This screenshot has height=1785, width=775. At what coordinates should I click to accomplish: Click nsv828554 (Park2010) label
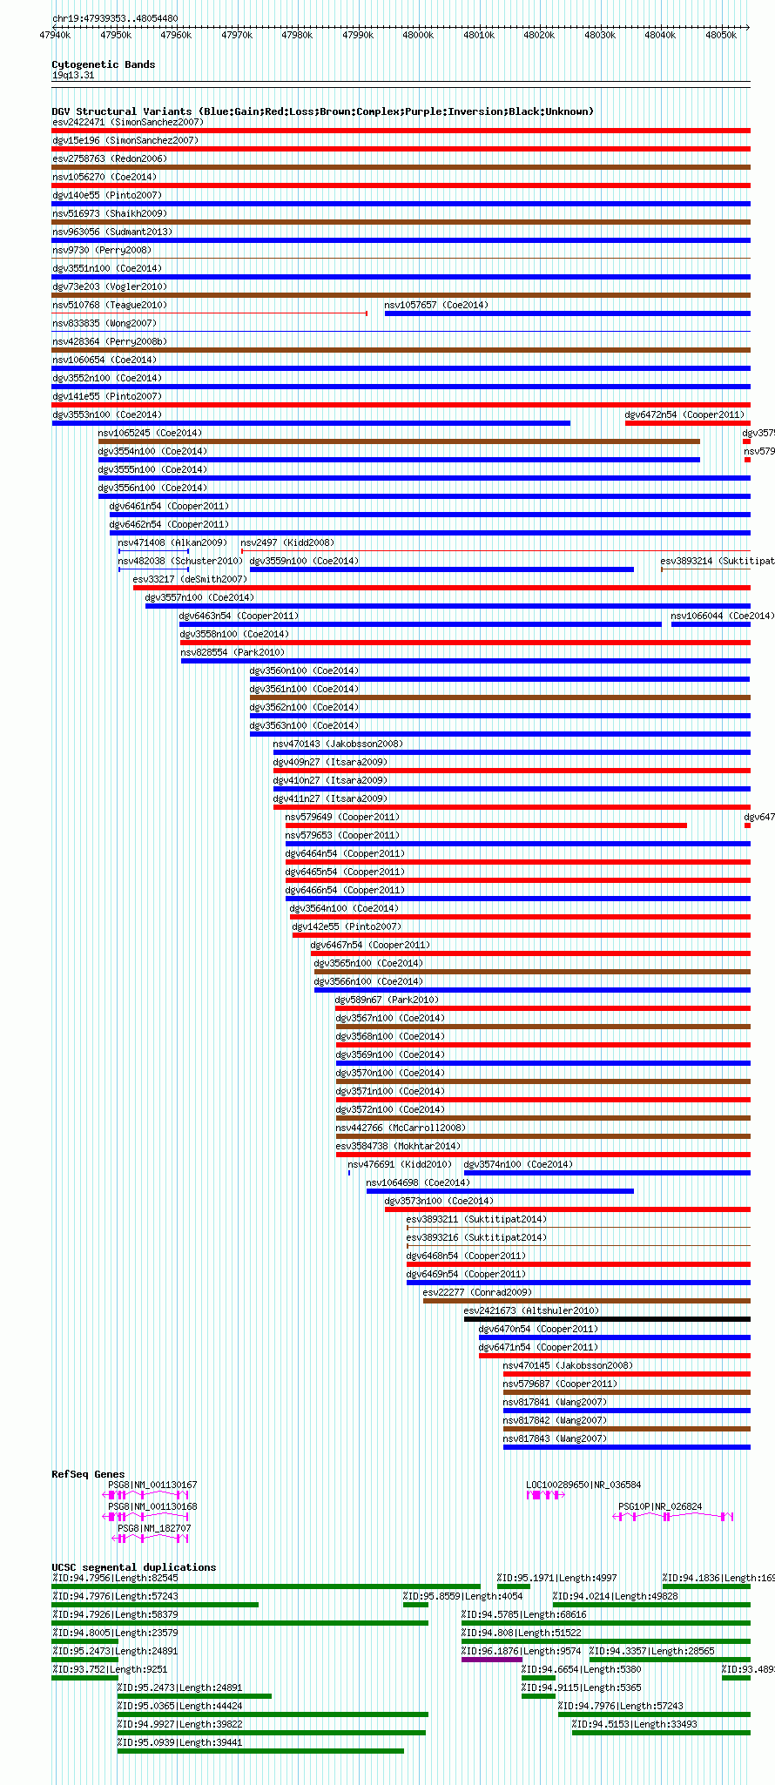[232, 652]
